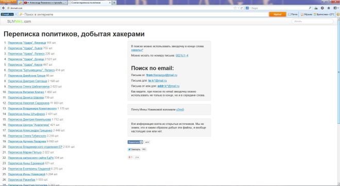This screenshot has width=340, height=186.
Task: Open the orange Firefox menu button
Action: tap(8, 2)
